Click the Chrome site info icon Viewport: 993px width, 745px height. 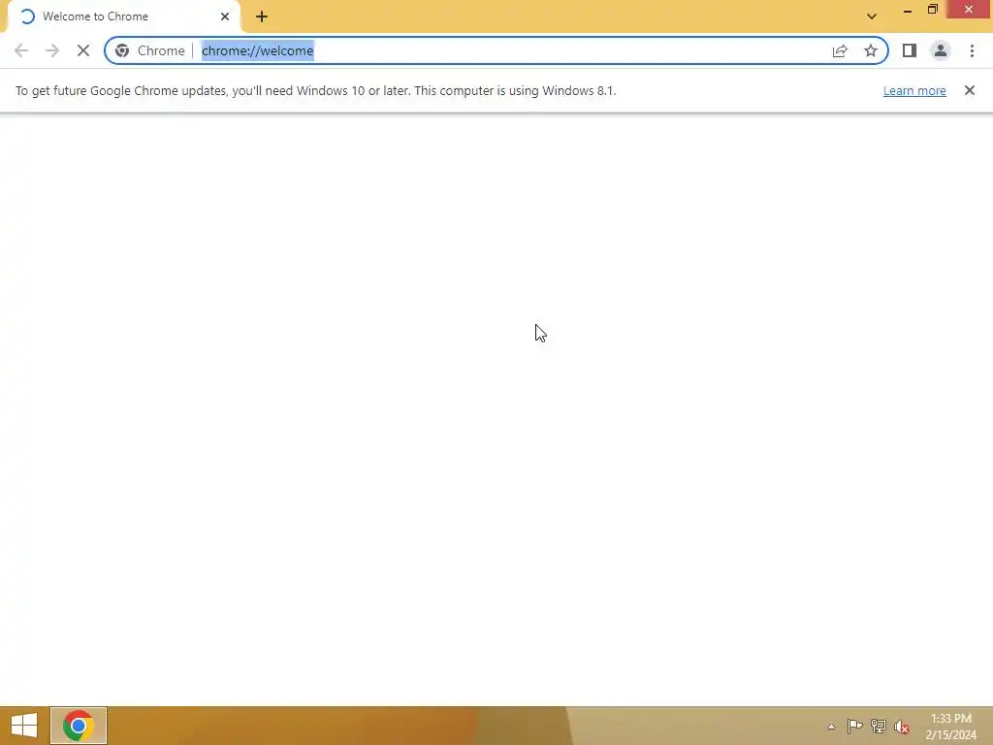click(x=122, y=50)
